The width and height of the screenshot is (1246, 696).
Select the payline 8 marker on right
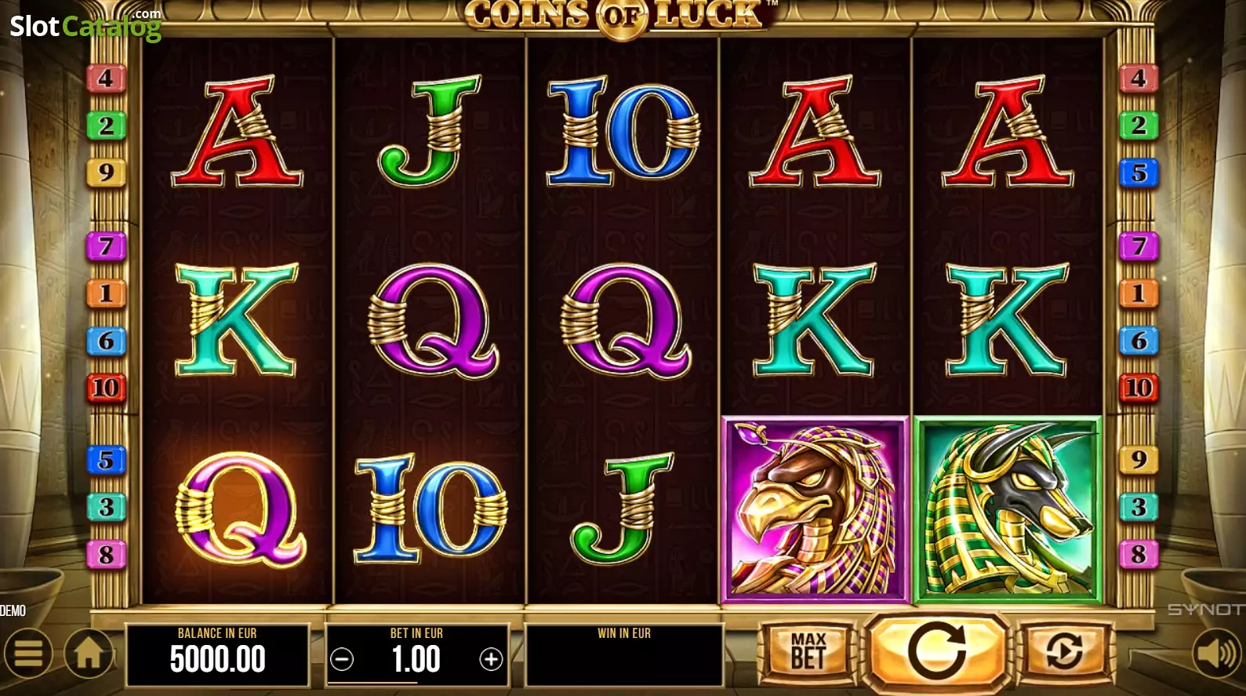tap(1139, 555)
